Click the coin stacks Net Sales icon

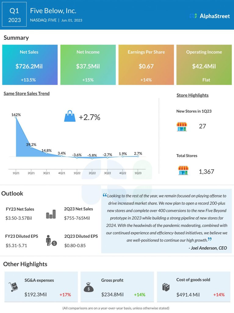click(51, 214)
